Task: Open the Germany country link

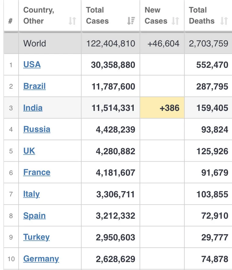Action: [41, 259]
